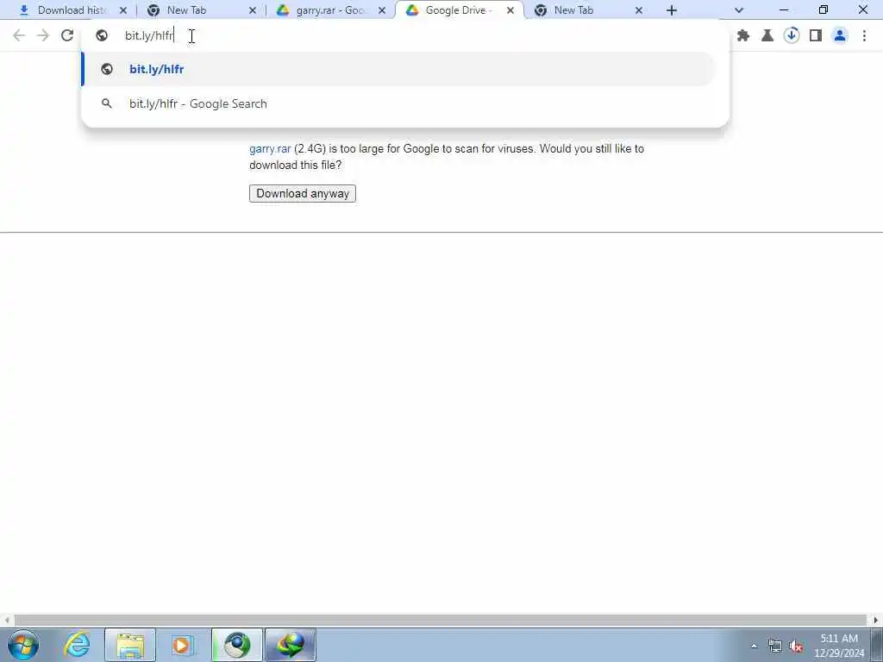Click the horizontal scrollbar track
This screenshot has width=883, height=662.
click(441, 620)
